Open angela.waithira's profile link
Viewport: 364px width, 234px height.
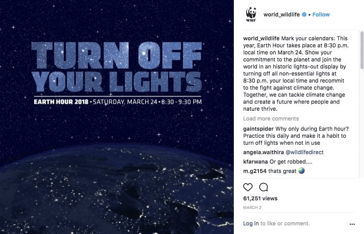[x=264, y=152]
